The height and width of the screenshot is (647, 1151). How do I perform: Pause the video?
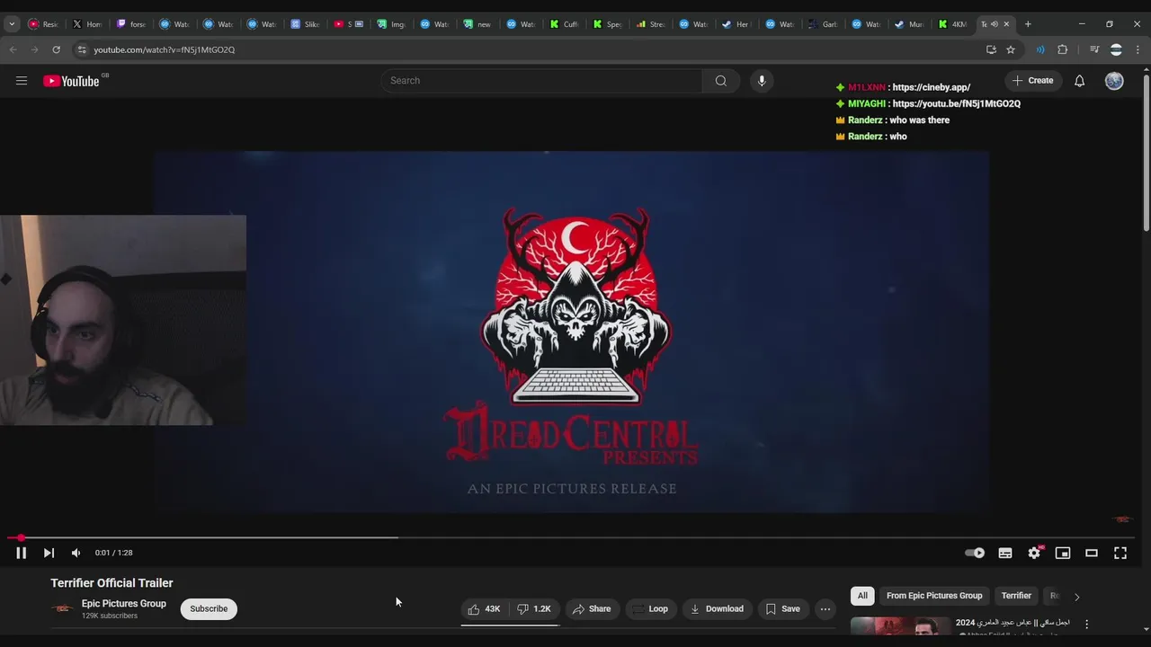click(21, 553)
